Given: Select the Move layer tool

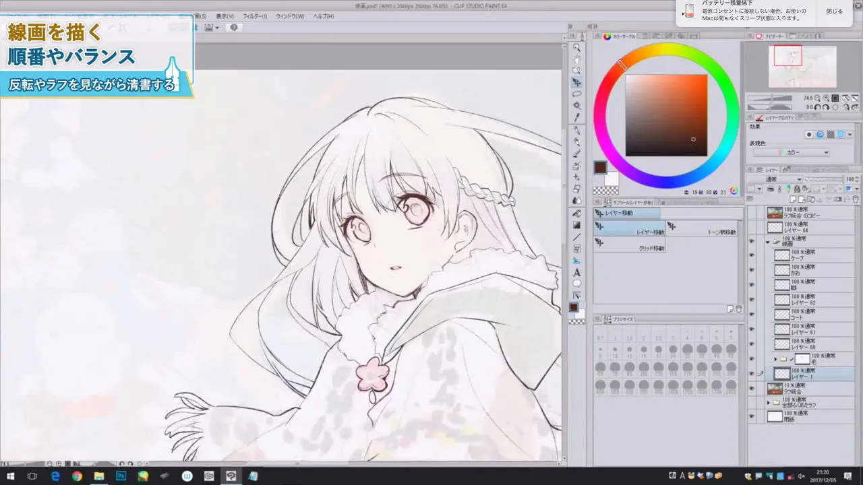Looking at the screenshot, I should point(576,82).
